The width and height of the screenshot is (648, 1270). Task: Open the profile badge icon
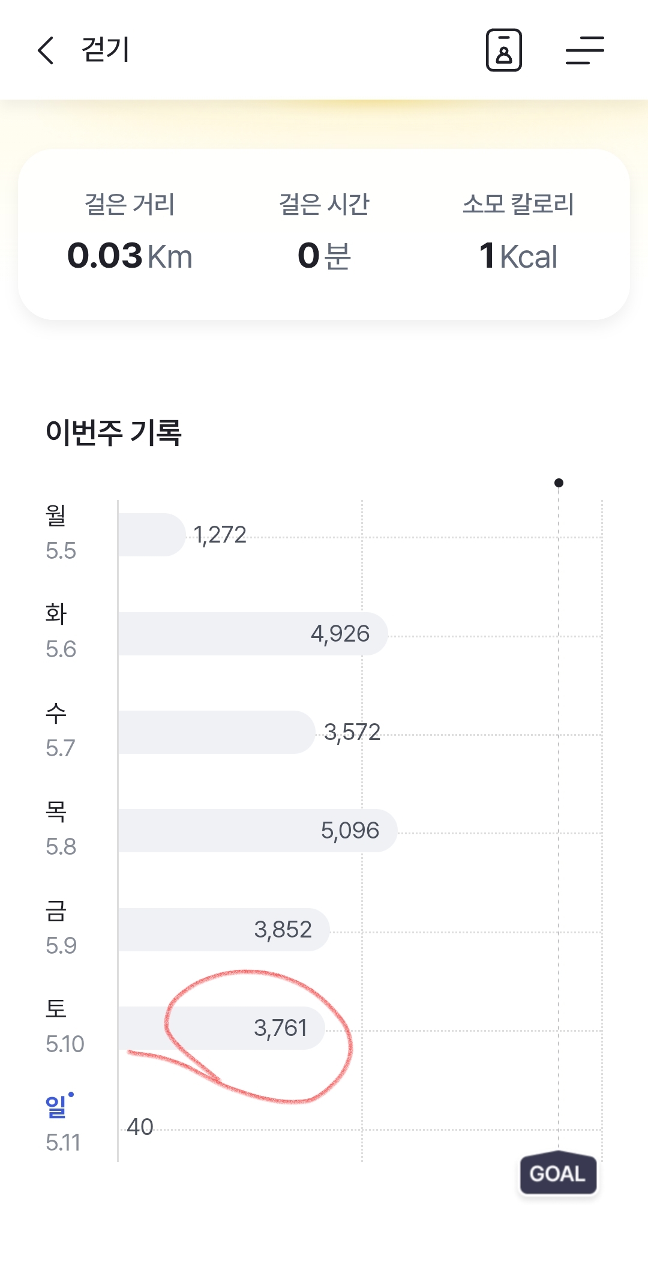tap(503, 50)
